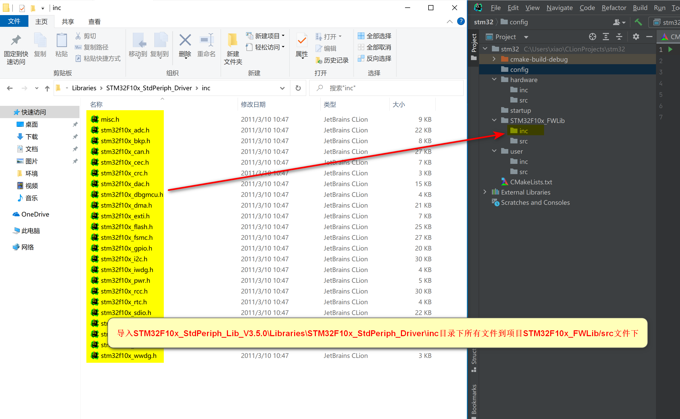The image size is (680, 419).
Task: Click the Libraries breadcrumb in the address bar
Action: (84, 88)
